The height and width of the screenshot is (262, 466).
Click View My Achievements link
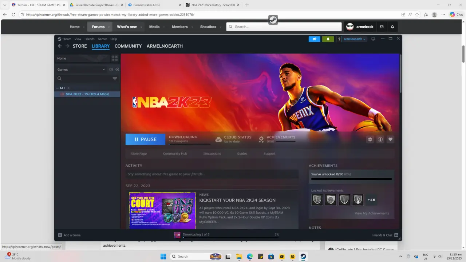point(372,213)
